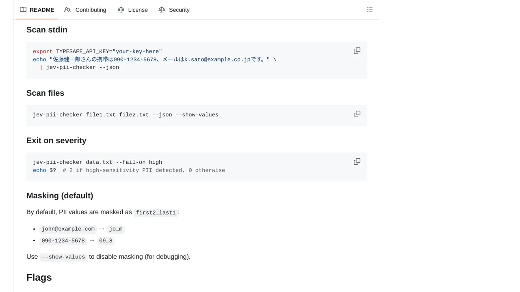The width and height of the screenshot is (520, 292).
Task: Click the --fail-on high command line
Action: click(x=97, y=162)
